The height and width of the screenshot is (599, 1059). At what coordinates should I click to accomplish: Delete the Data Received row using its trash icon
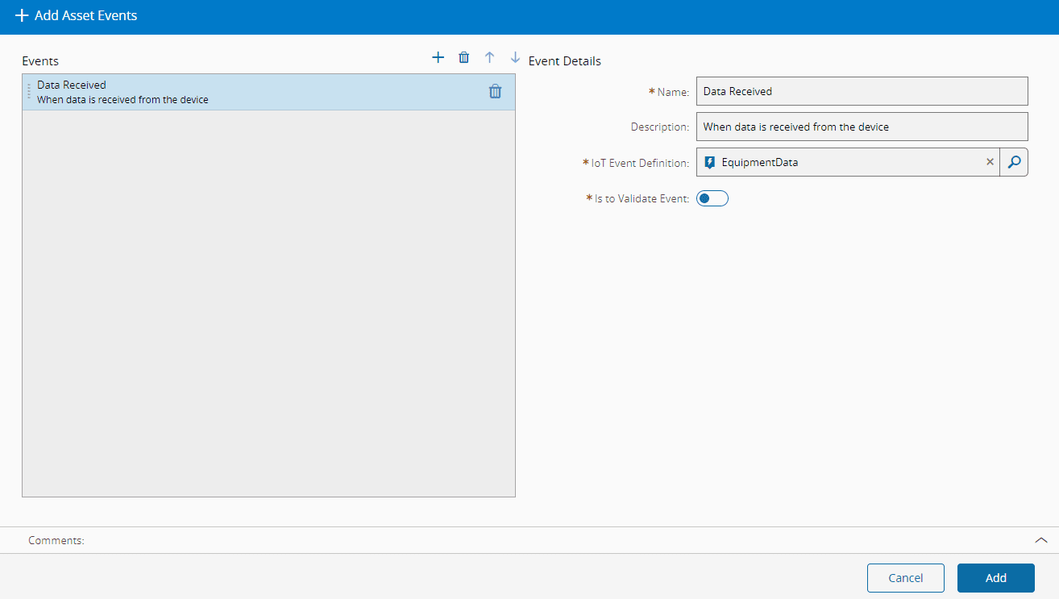495,92
